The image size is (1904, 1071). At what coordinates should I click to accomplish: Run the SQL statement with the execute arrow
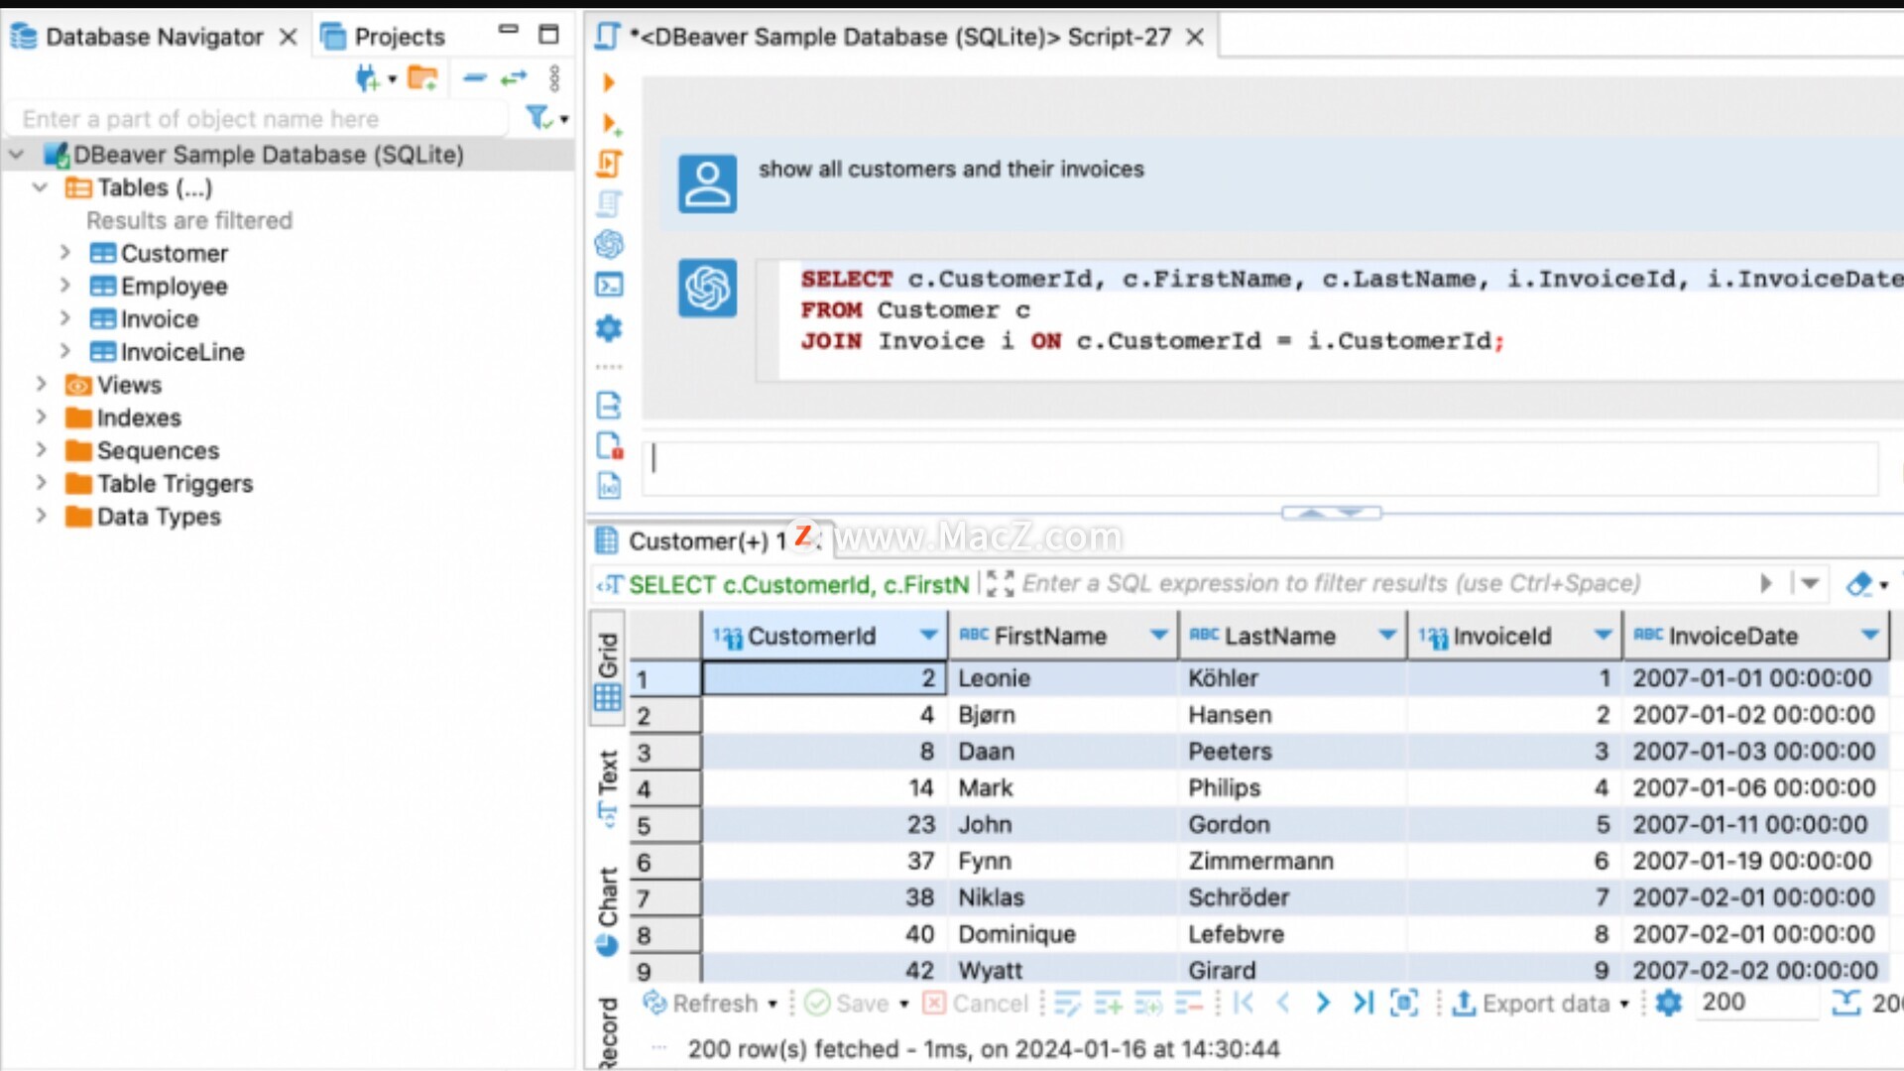tap(609, 82)
